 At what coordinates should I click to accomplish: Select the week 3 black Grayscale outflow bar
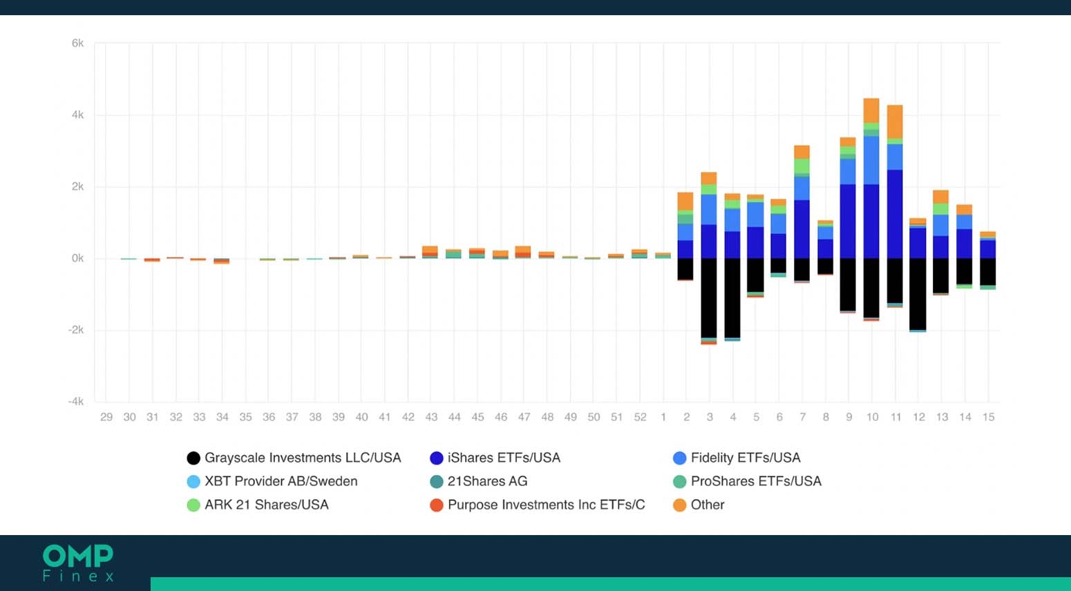tap(709, 298)
